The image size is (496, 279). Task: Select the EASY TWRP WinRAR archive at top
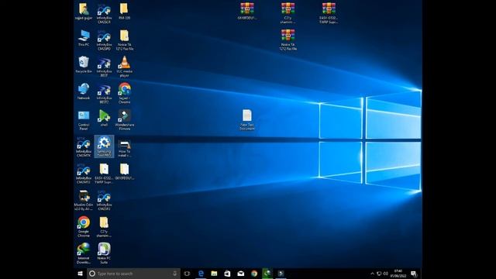pyautogui.click(x=329, y=13)
